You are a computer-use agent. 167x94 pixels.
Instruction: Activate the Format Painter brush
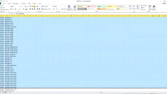click(x=5, y=10)
